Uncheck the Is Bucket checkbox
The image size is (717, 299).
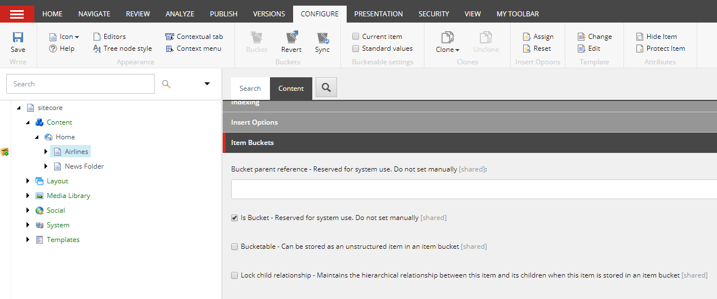click(x=234, y=218)
